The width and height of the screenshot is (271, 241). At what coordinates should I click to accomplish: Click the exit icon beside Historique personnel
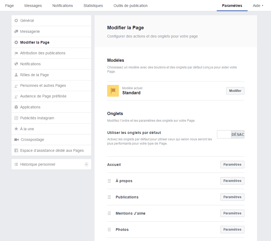[x=86, y=164]
